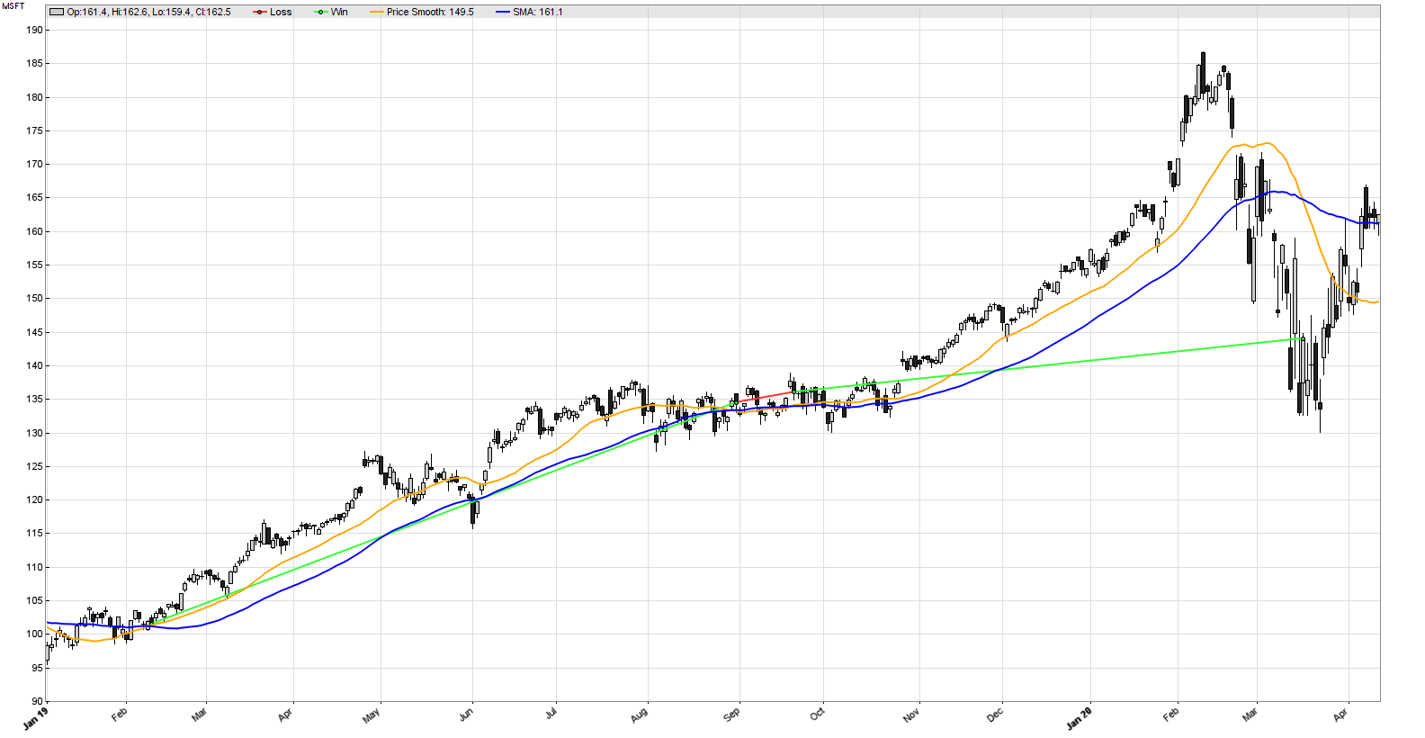
Task: Click the Nov label on the time axis
Action: 911,715
